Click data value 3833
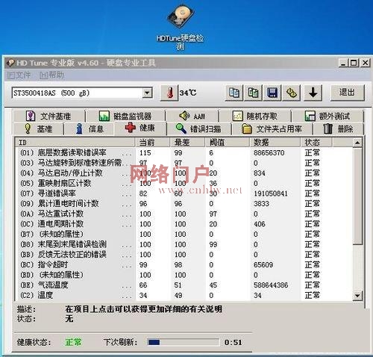373x357 pixels. tap(261, 204)
